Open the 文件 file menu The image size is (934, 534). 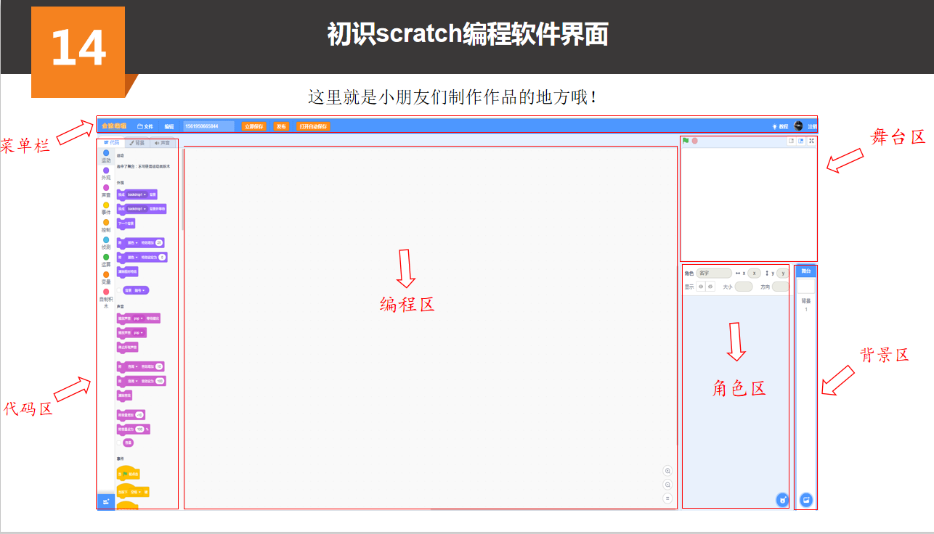click(145, 126)
